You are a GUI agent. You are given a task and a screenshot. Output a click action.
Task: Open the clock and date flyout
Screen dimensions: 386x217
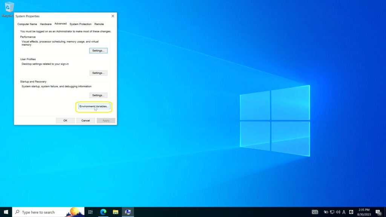point(364,212)
